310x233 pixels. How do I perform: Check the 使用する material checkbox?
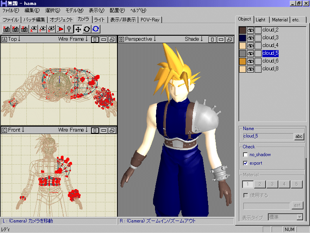pyautogui.click(x=246, y=196)
